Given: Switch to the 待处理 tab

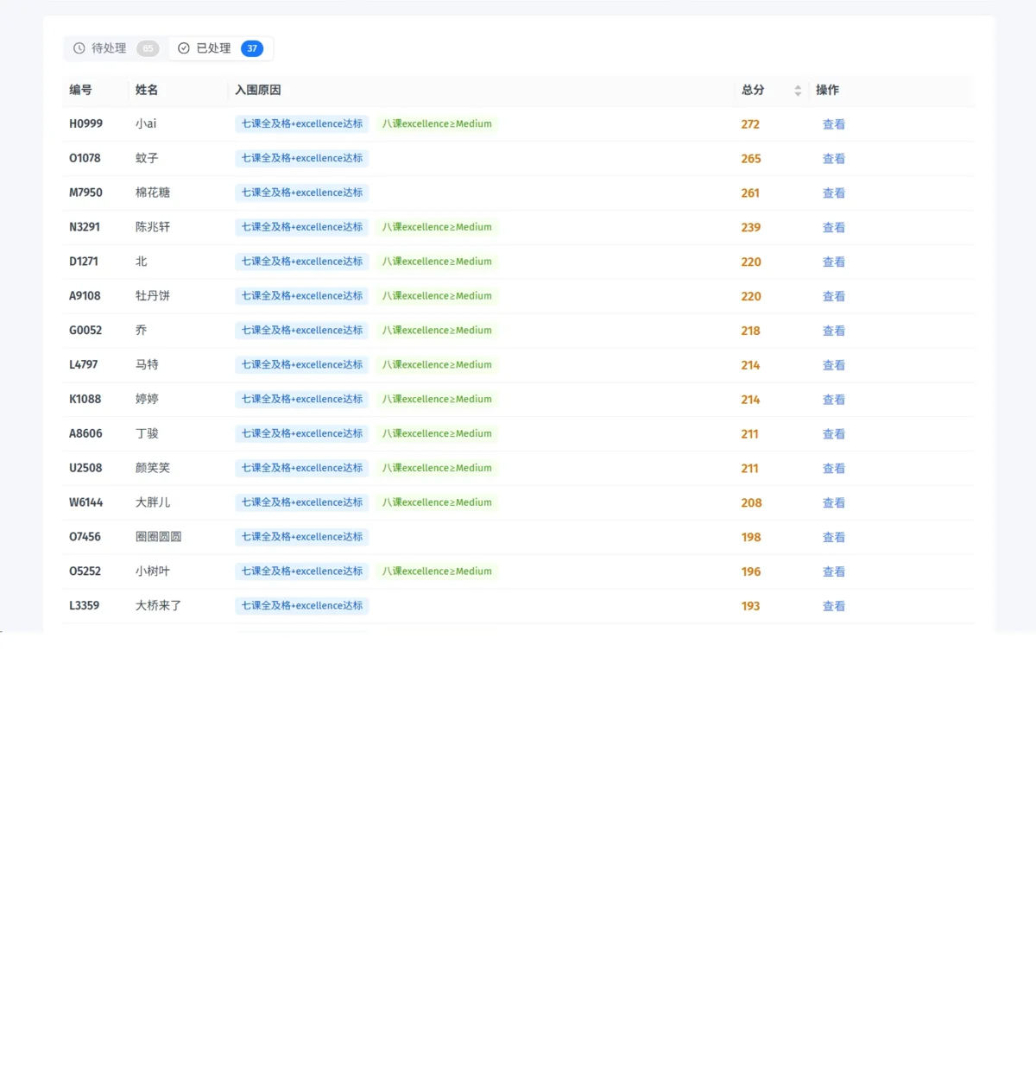Looking at the screenshot, I should 117,48.
